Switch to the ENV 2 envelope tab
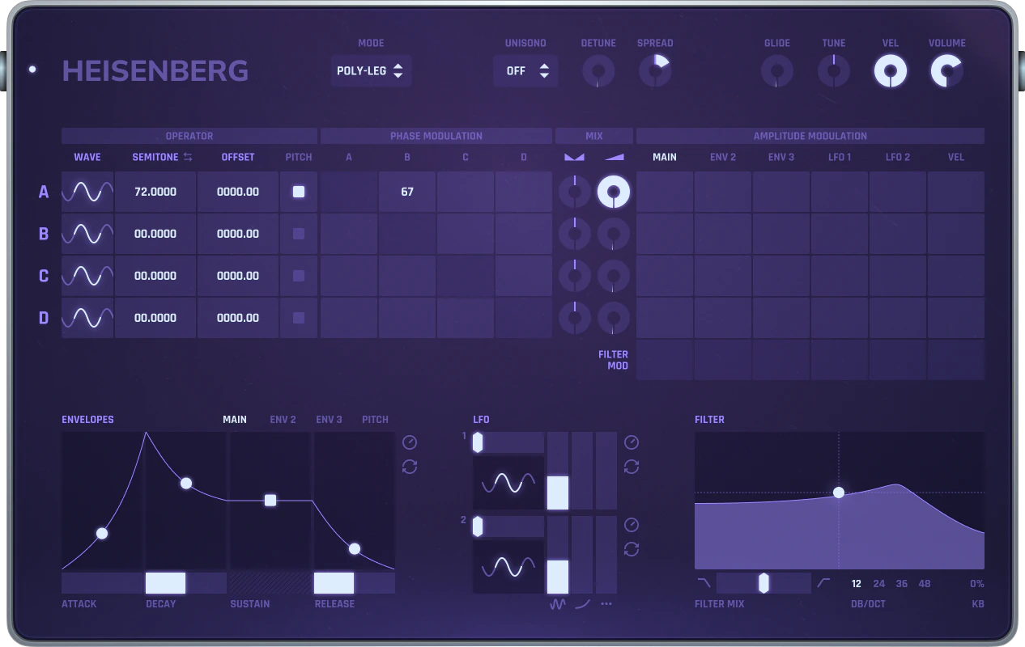The width and height of the screenshot is (1025, 647). tap(283, 420)
